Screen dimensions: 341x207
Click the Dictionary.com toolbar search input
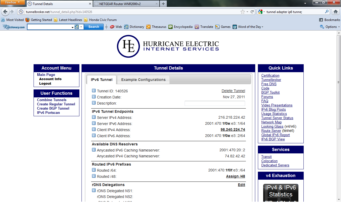49,27
